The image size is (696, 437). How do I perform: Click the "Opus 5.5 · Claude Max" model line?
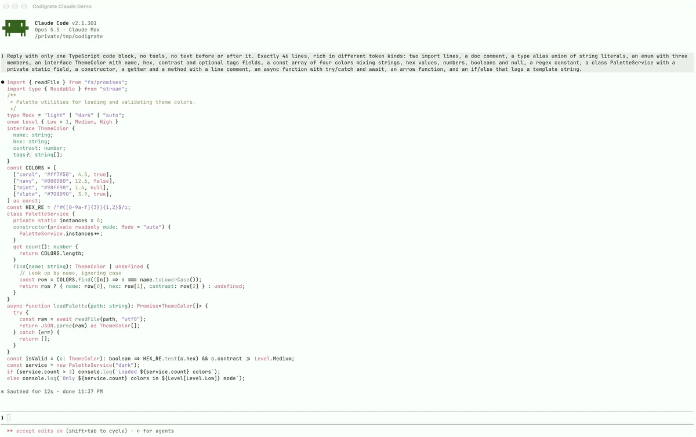[x=67, y=30]
